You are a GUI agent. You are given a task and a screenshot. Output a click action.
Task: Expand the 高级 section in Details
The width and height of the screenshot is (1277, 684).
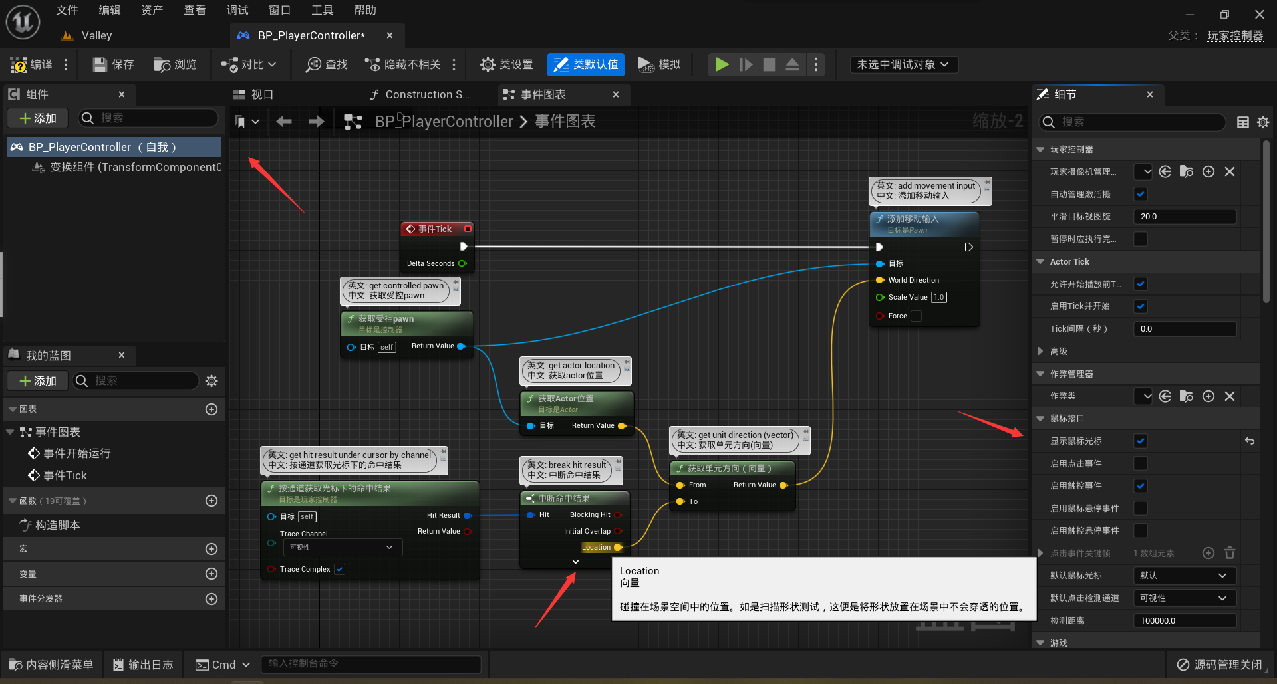click(1041, 351)
